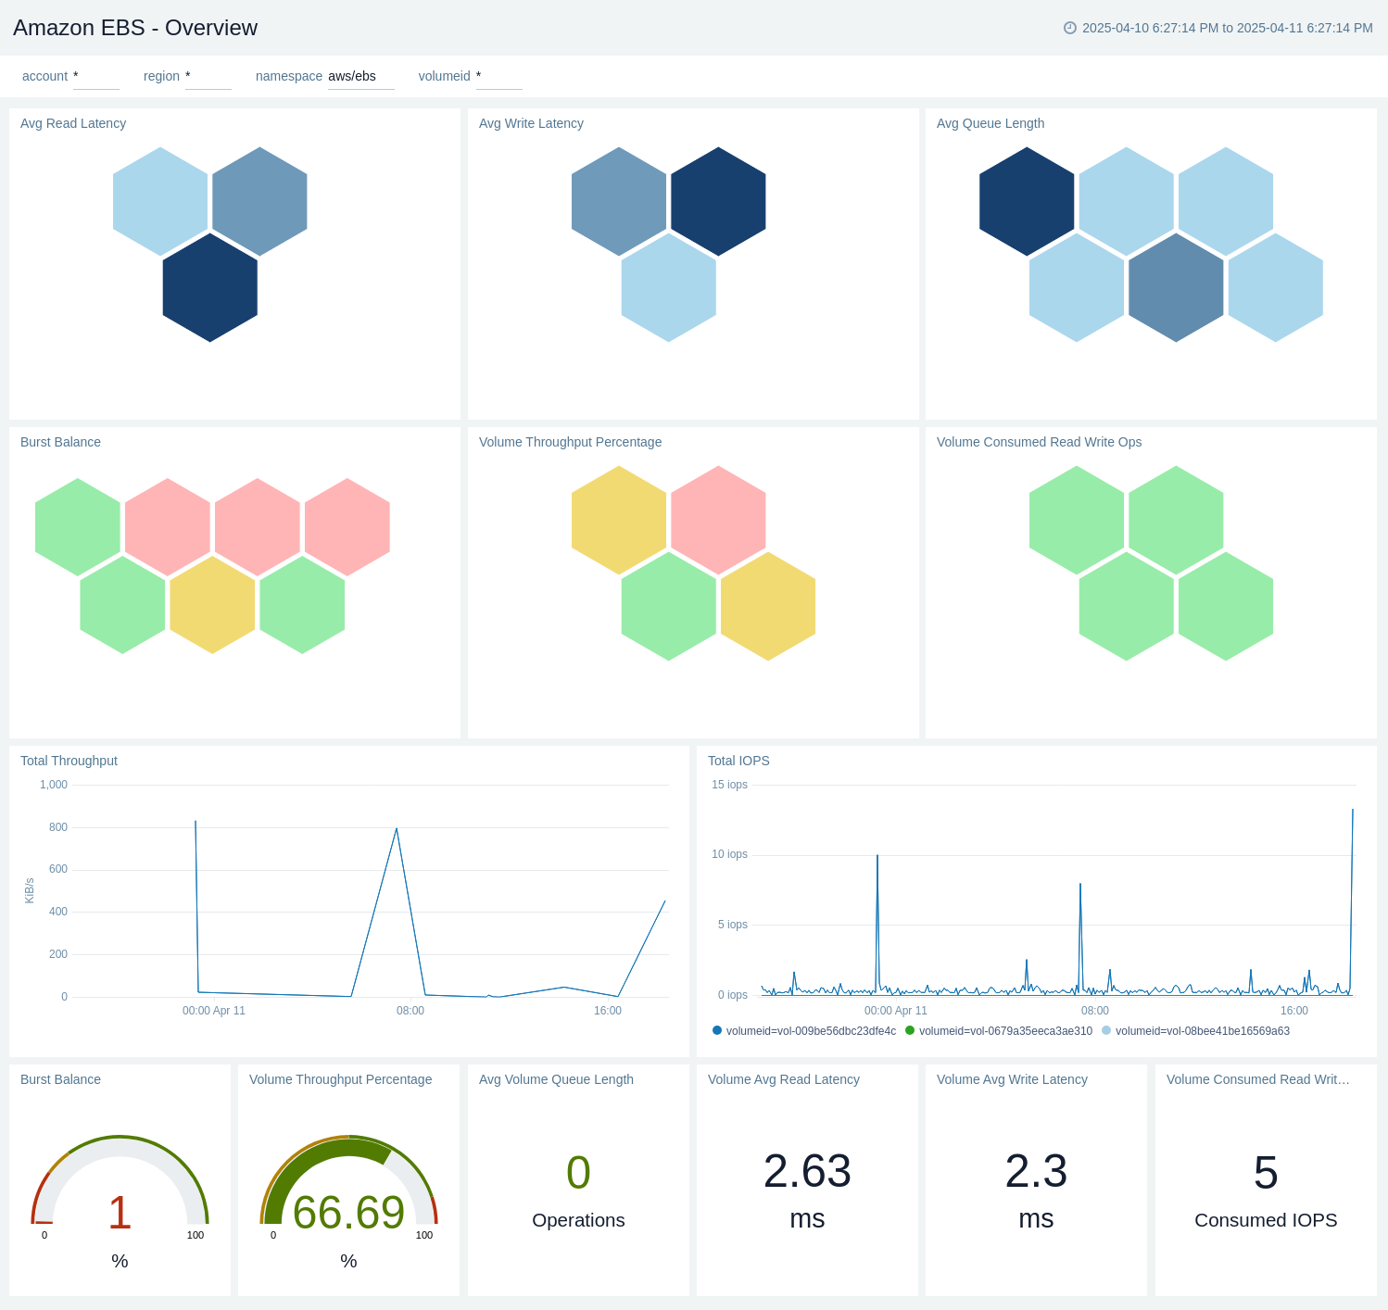The height and width of the screenshot is (1310, 1388).
Task: Click the Volume Throughput Percentage gauge showing 66.69
Action: pyautogui.click(x=348, y=1195)
